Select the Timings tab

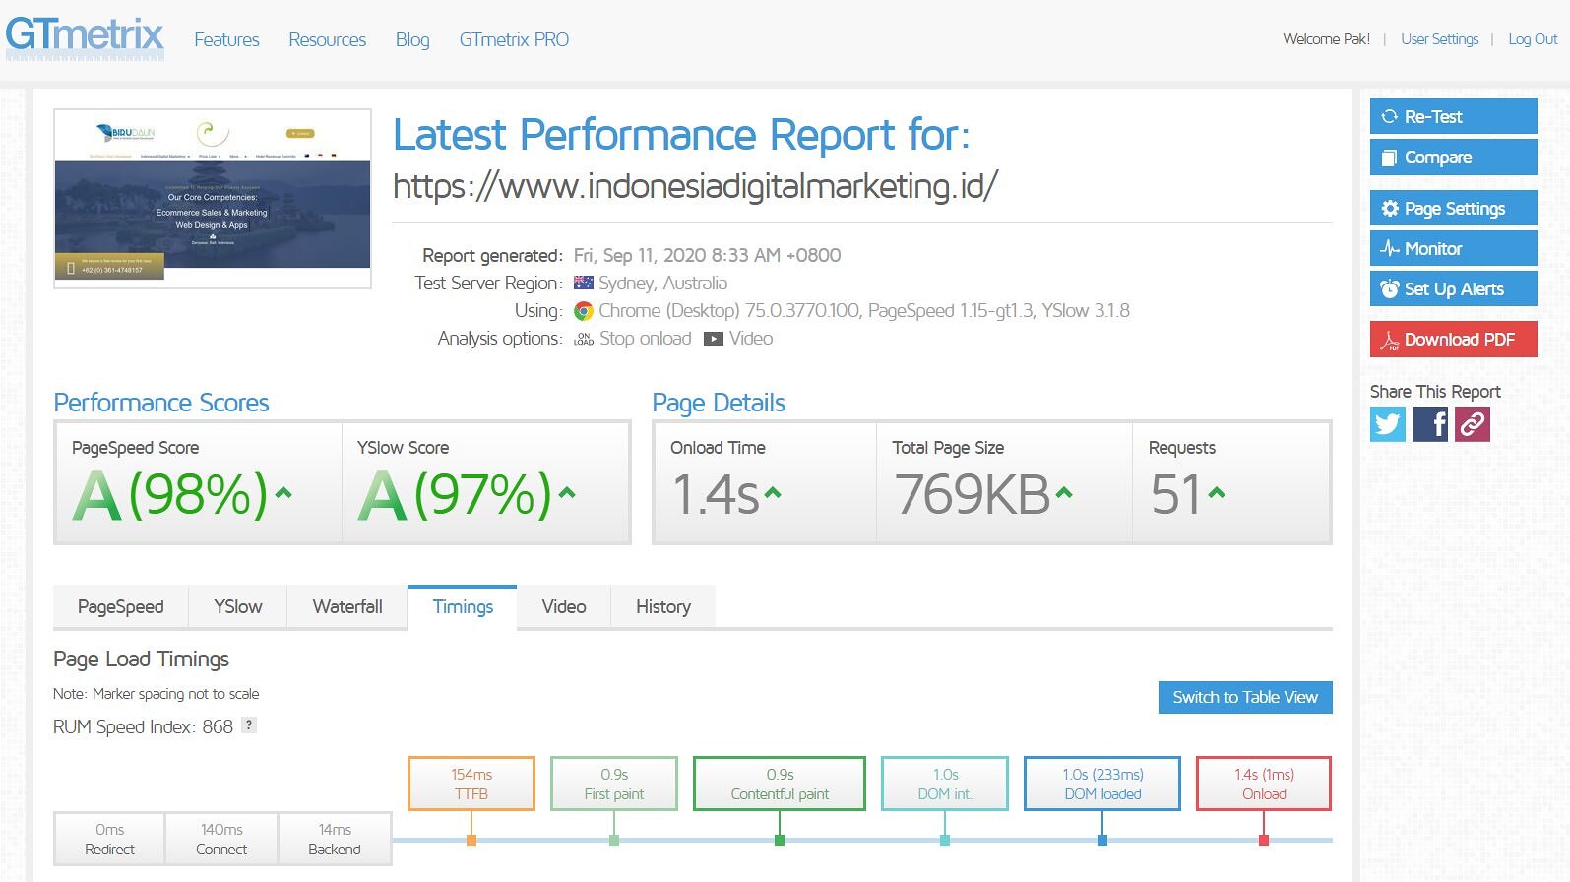tap(463, 607)
